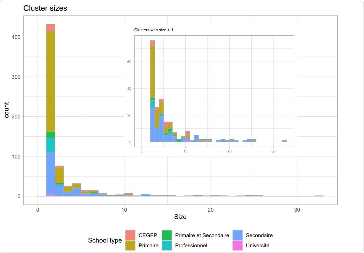Select the CEGEP legend label text

point(148,235)
